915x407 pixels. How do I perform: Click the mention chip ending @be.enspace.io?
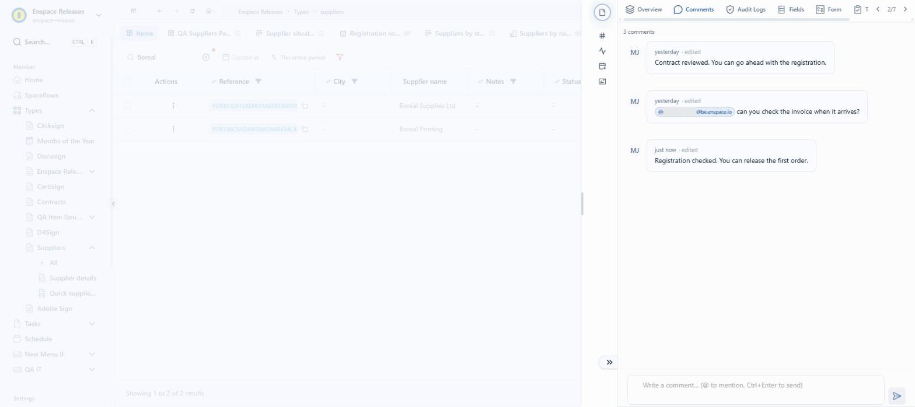(694, 111)
